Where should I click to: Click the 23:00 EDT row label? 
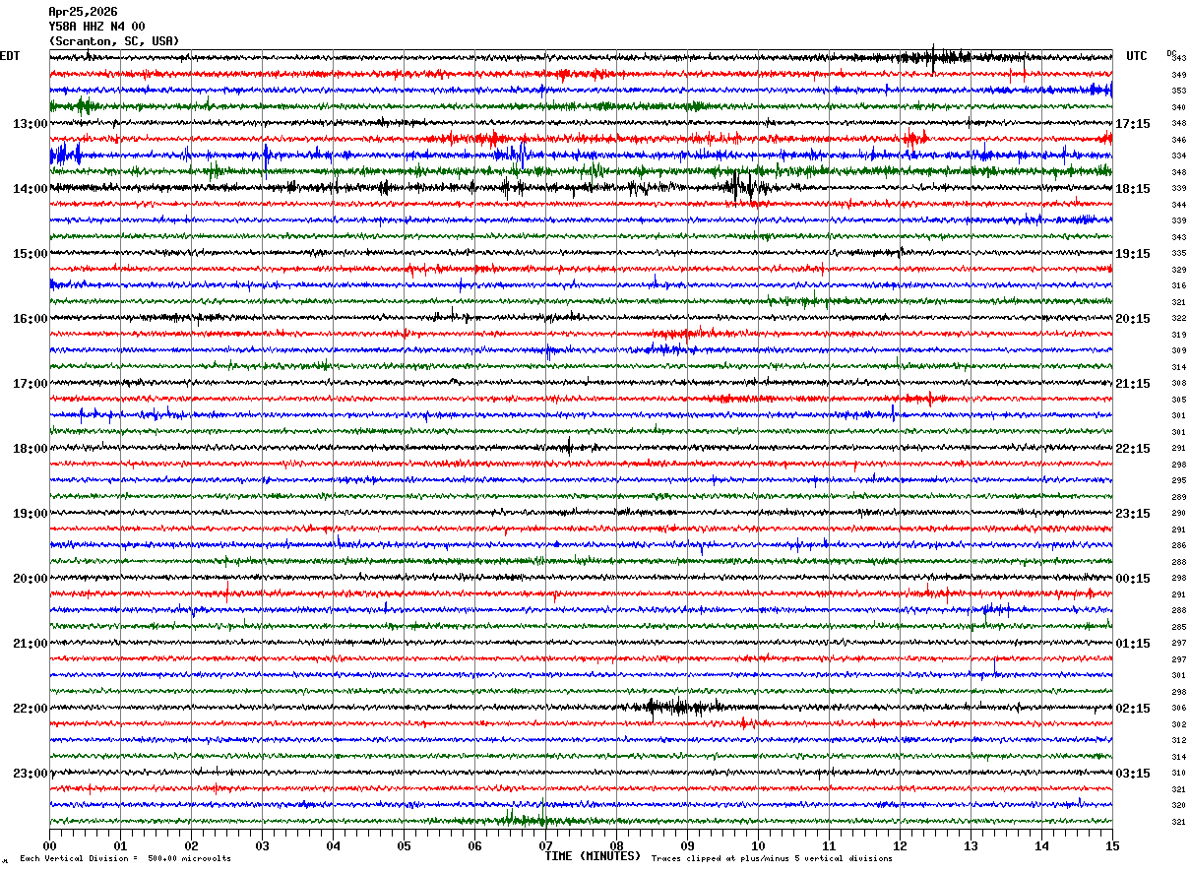pos(30,773)
